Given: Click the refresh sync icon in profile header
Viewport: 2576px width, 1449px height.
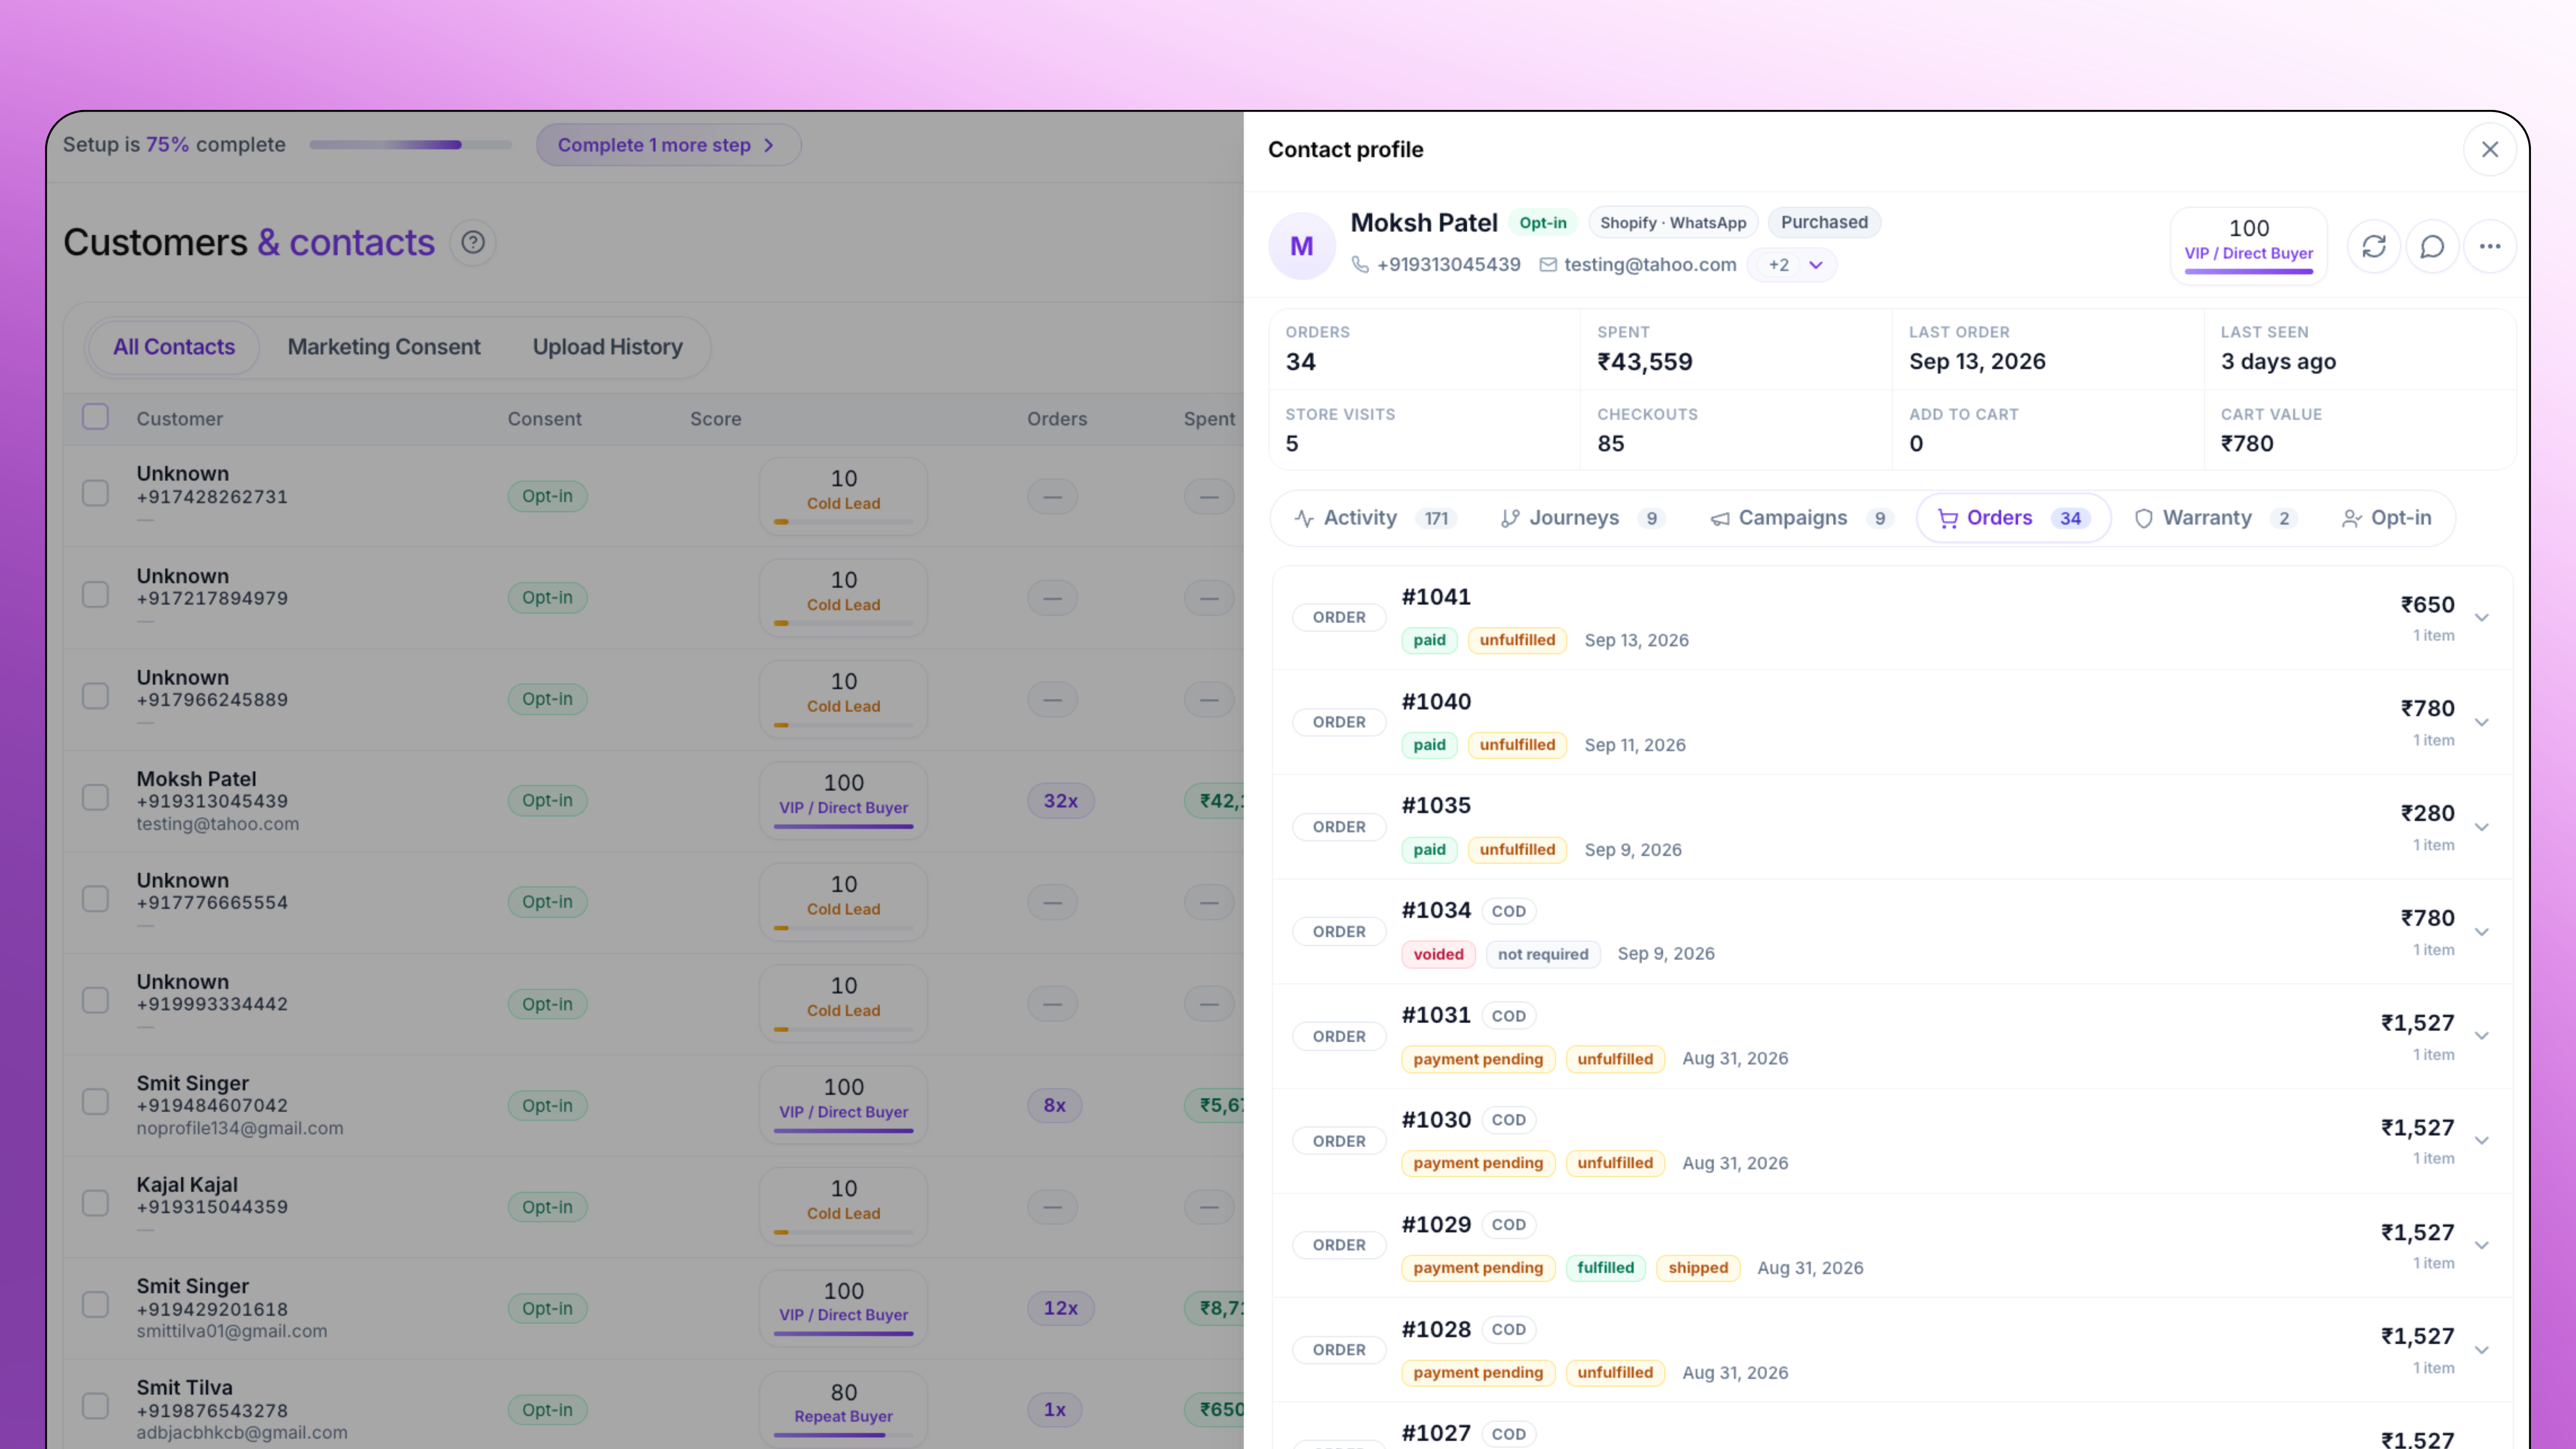Looking at the screenshot, I should (2374, 246).
